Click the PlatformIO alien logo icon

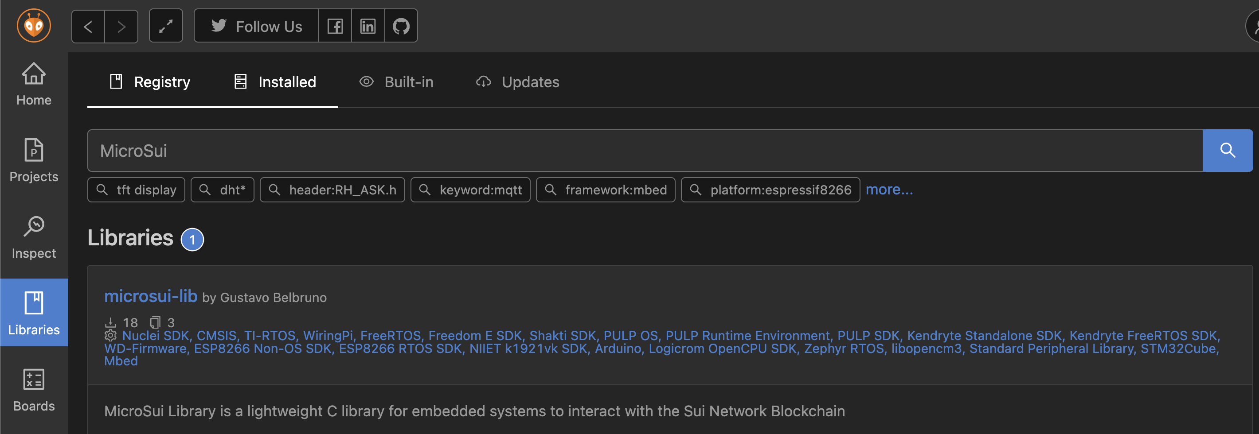pyautogui.click(x=34, y=25)
